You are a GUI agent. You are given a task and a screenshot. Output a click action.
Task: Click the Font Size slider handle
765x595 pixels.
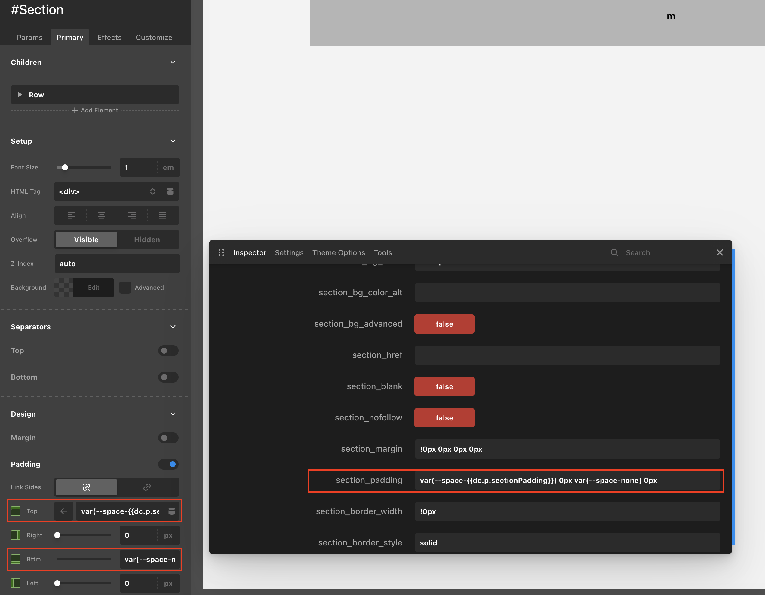point(65,167)
